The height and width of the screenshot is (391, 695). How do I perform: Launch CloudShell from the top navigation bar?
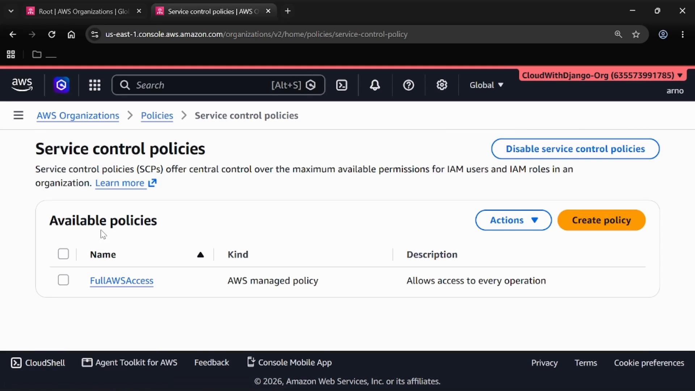pos(342,85)
